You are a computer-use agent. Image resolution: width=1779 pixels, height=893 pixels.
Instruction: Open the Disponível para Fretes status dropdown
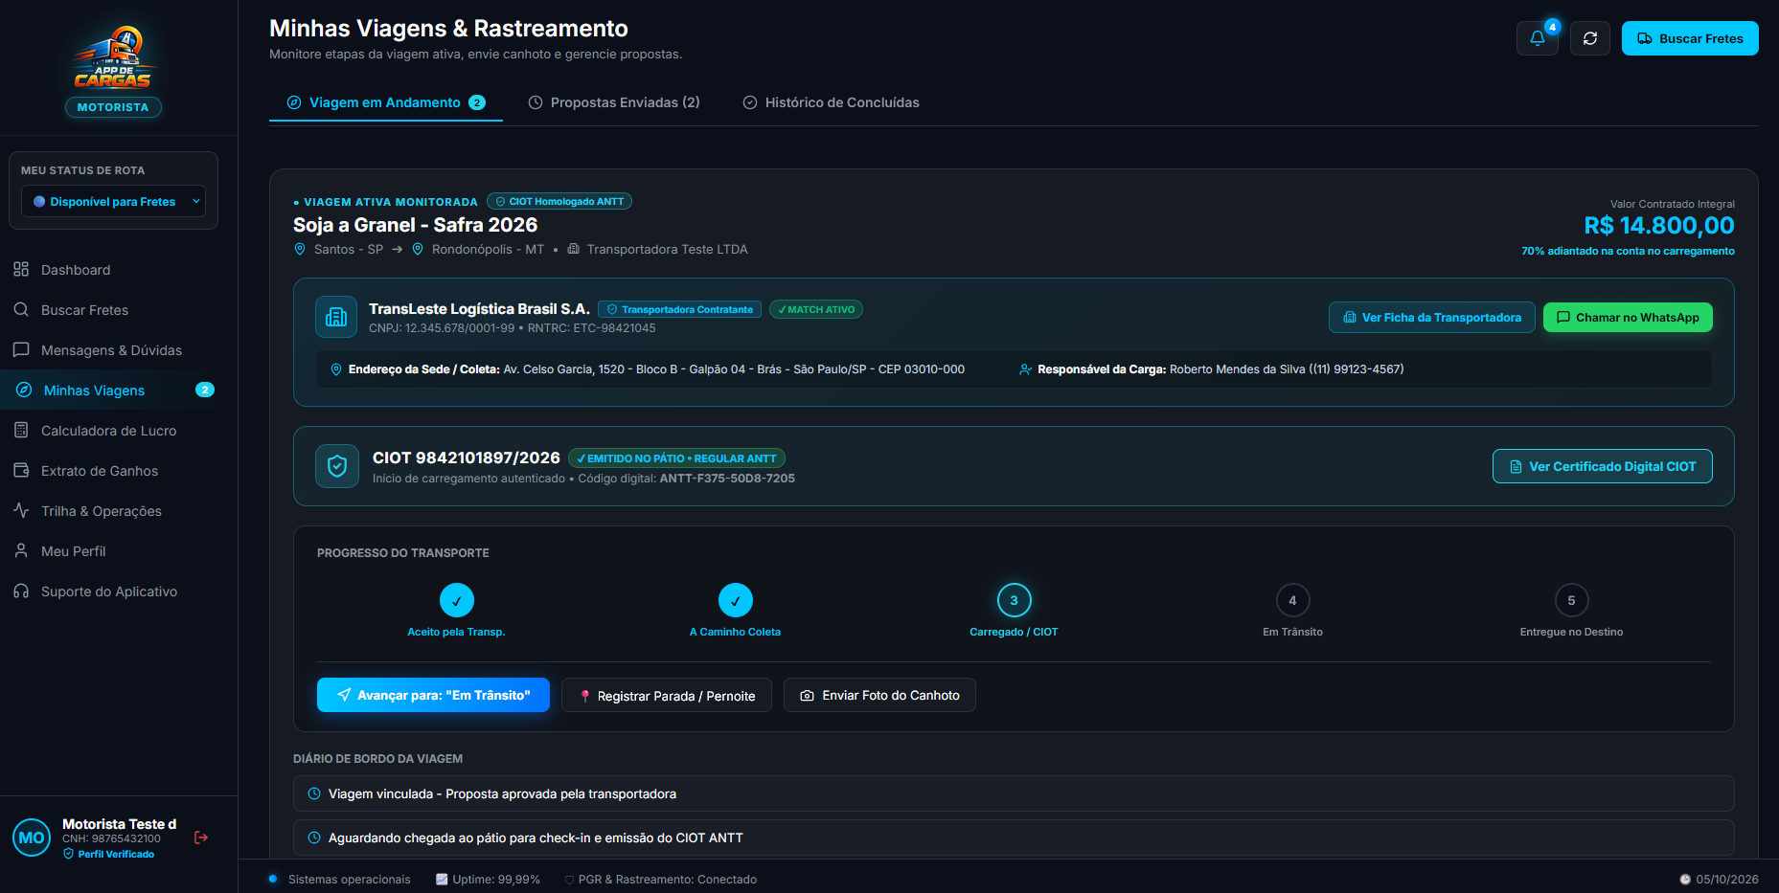coord(113,201)
